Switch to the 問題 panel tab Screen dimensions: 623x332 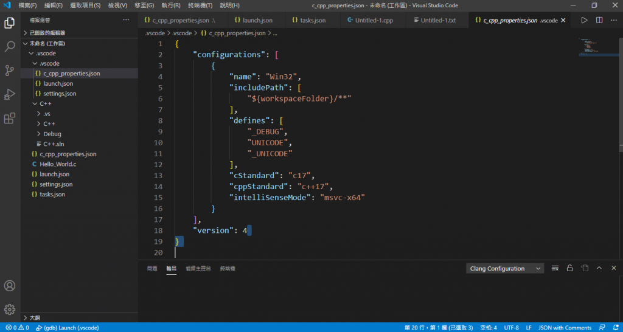click(x=152, y=269)
